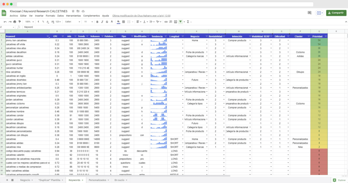Screen dimensions: 348x183
Task: Click the Merge cells icon
Action: (129, 22)
